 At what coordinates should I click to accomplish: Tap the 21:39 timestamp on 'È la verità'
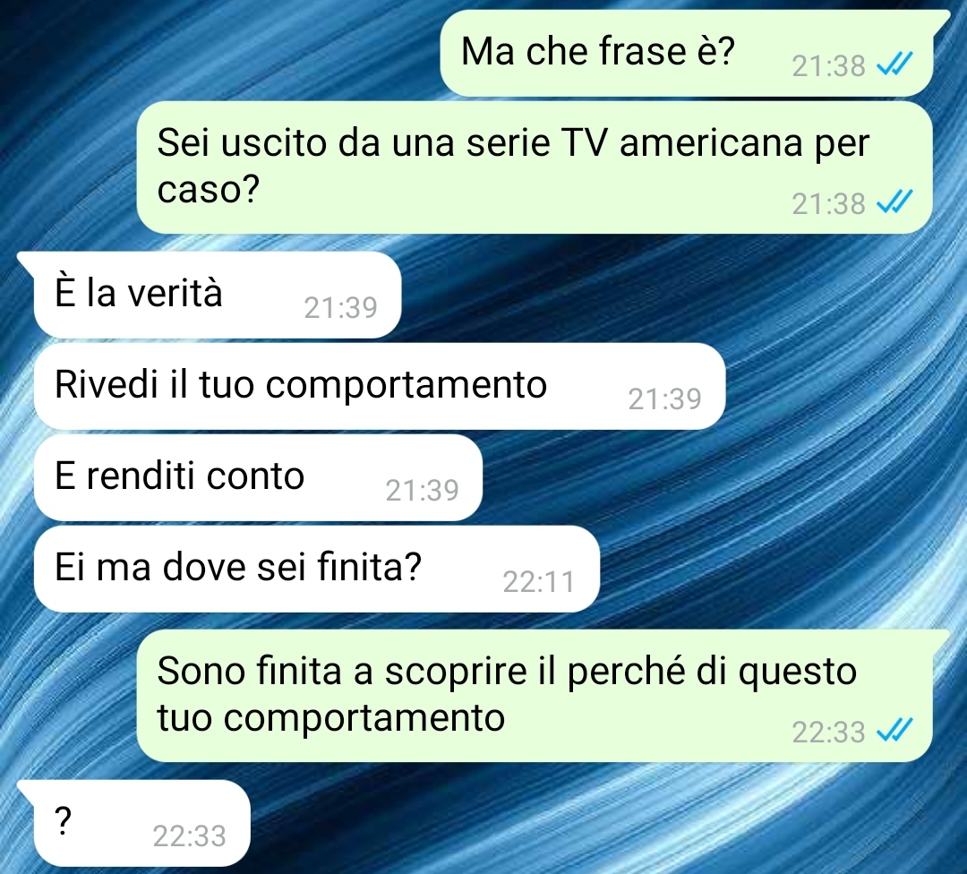(x=340, y=306)
